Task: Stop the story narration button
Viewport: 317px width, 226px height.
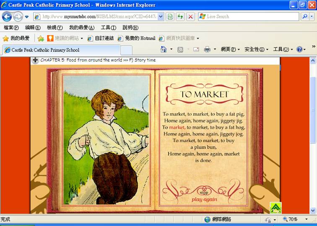Action: point(204,193)
